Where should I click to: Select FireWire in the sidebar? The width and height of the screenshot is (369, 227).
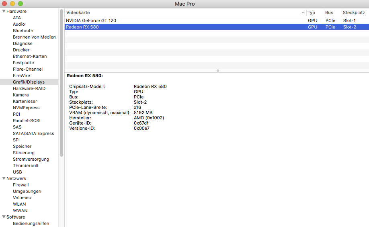point(21,76)
